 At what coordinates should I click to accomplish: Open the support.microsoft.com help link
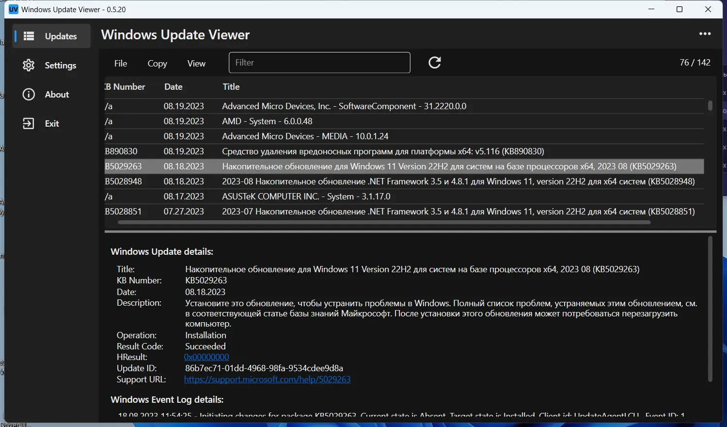[x=267, y=379]
